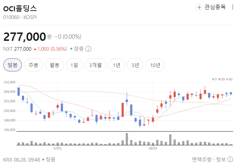Switch to the 주봉 weekly chart tab
238x167 pixels.
(x=33, y=65)
